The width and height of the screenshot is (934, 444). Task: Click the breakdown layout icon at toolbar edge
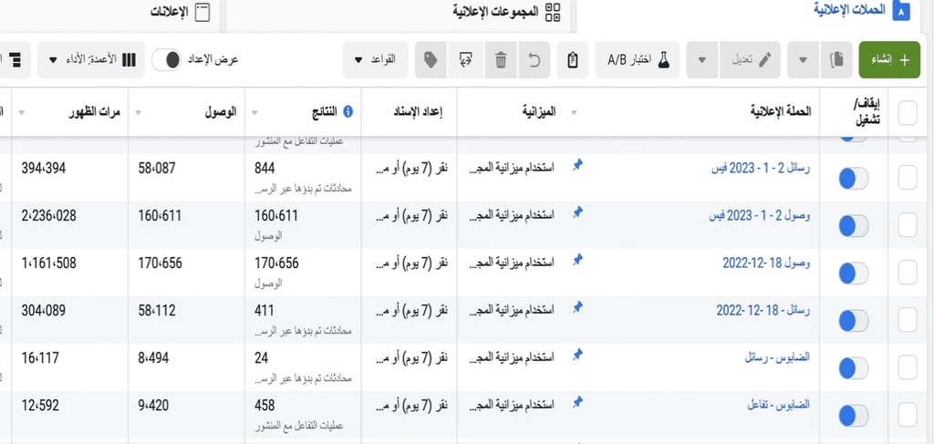(15, 59)
